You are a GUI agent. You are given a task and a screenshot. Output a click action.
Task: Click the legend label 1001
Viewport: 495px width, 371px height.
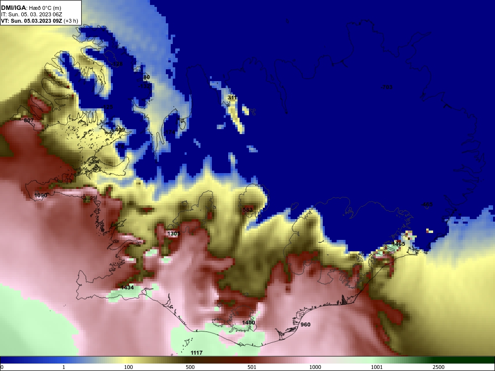click(377, 367)
